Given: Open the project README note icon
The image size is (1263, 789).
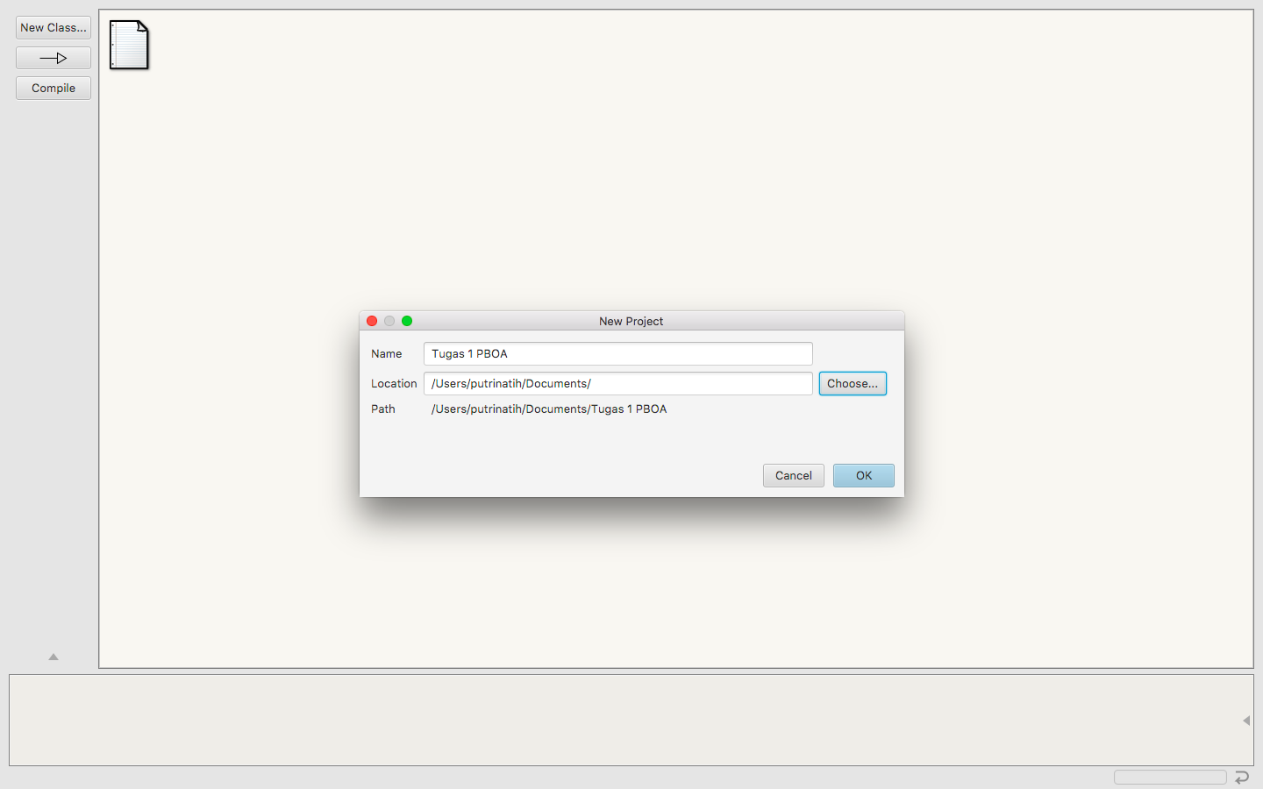Looking at the screenshot, I should coord(129,45).
